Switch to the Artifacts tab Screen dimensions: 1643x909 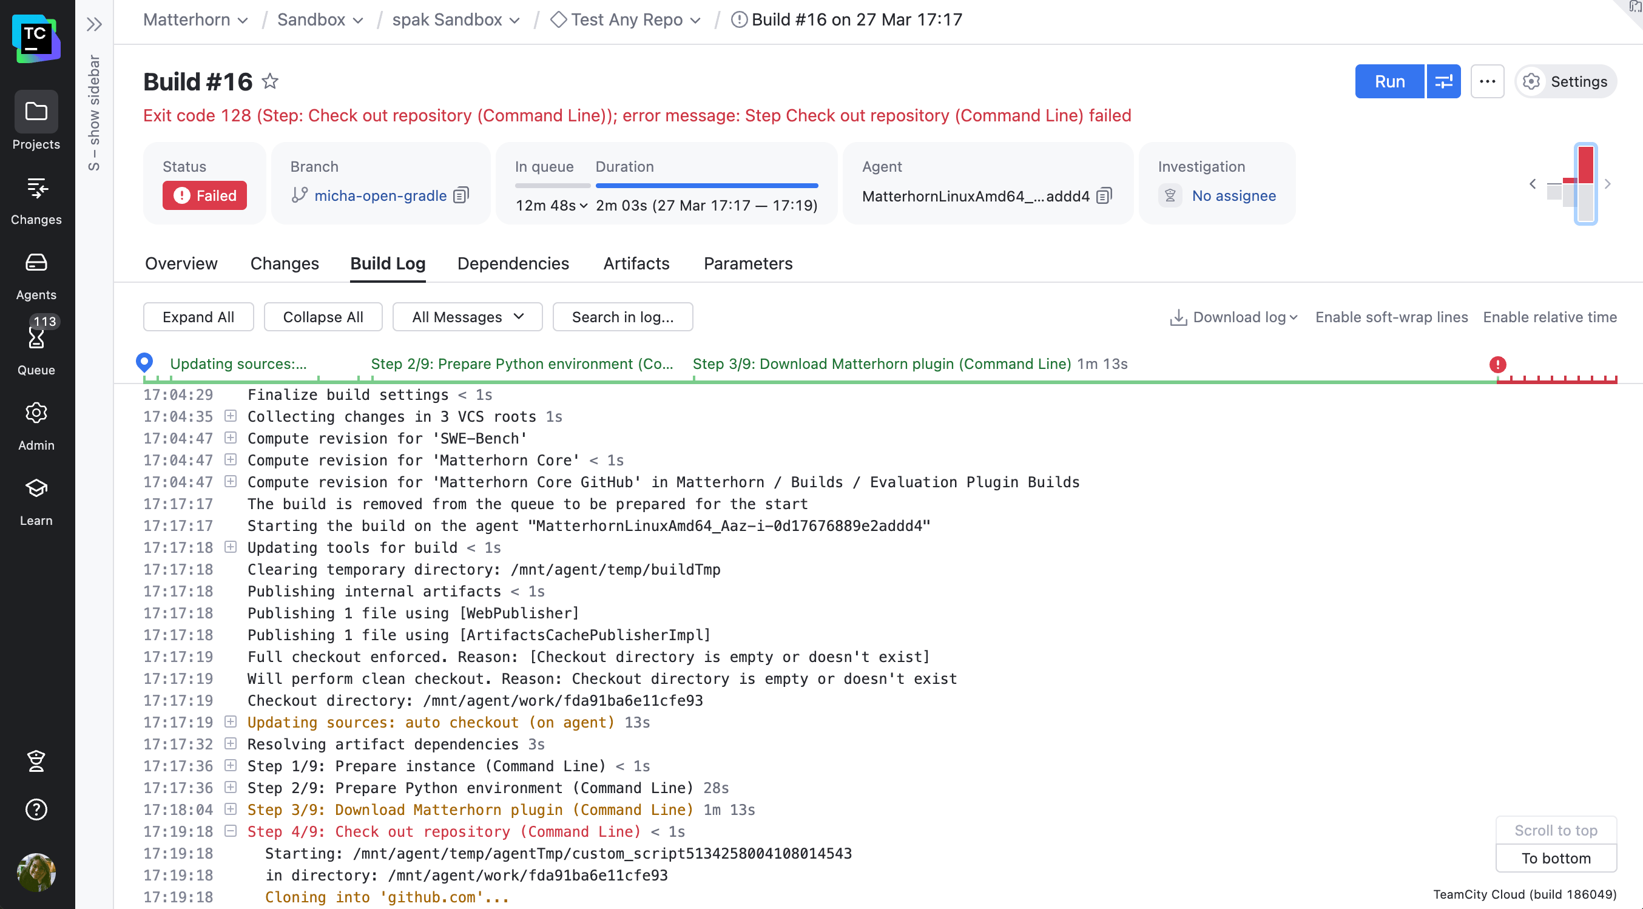(636, 263)
